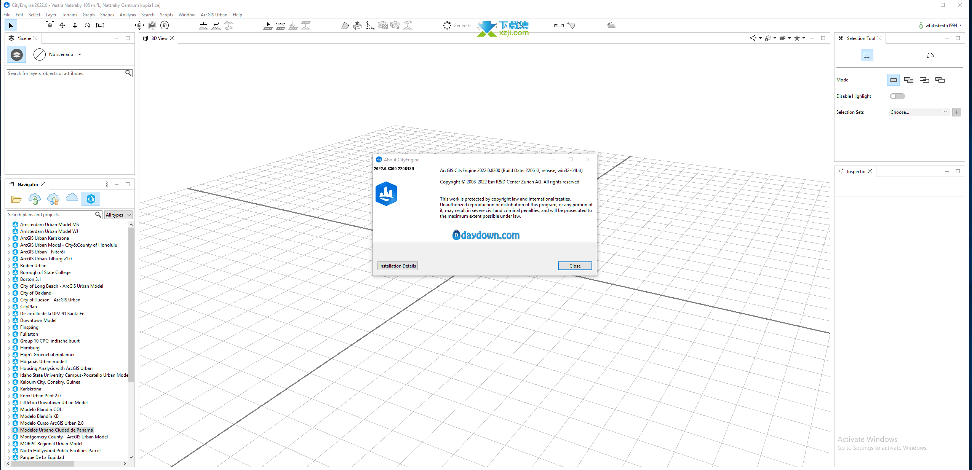Open the Navigator local workspace folder icon

tap(16, 199)
